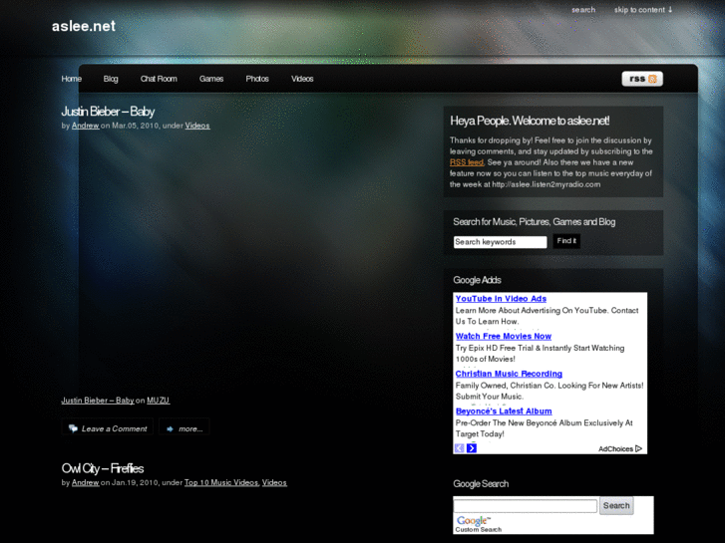Open Beyoncé's Latest Album ad
The width and height of the screenshot is (725, 543).
[x=504, y=410]
